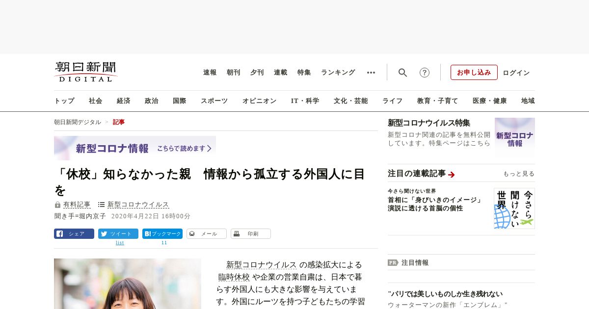
Task: Go to the オピニオン section
Action: point(259,101)
